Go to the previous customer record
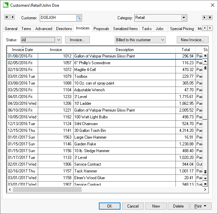Viewport: 218px width, 214px height. pos(12,18)
